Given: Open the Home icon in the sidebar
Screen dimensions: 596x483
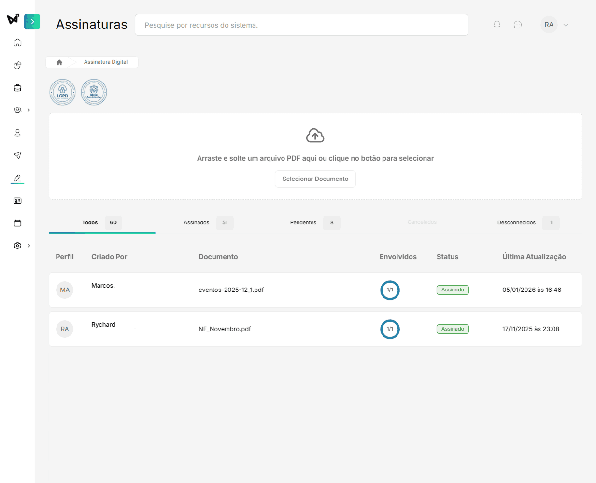Looking at the screenshot, I should [x=17, y=42].
